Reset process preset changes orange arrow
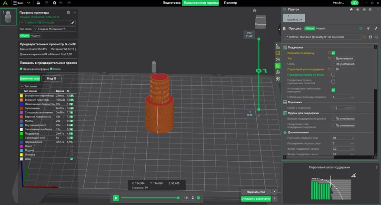The height and width of the screenshot is (205, 381). pyautogui.click(x=365, y=37)
